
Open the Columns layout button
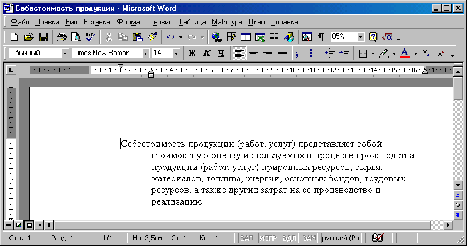(274, 37)
